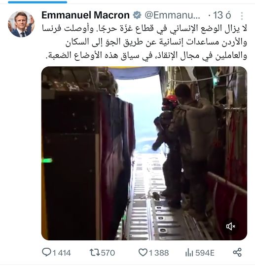The width and height of the screenshot is (255, 267).
Task: Click the 1 388 likes count
Action: 159,253
